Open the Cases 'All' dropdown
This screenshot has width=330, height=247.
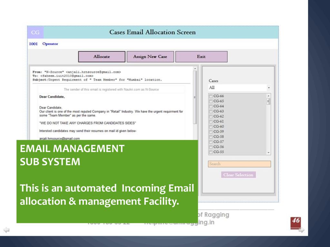[x=239, y=87]
